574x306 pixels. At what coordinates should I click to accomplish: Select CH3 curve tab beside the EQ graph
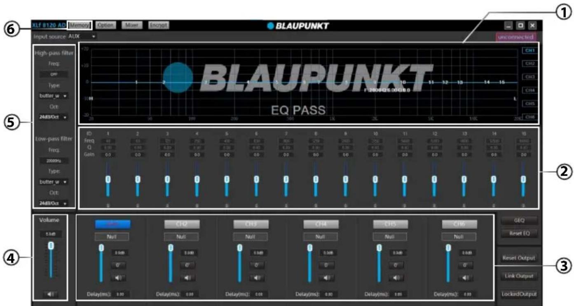tap(529, 77)
